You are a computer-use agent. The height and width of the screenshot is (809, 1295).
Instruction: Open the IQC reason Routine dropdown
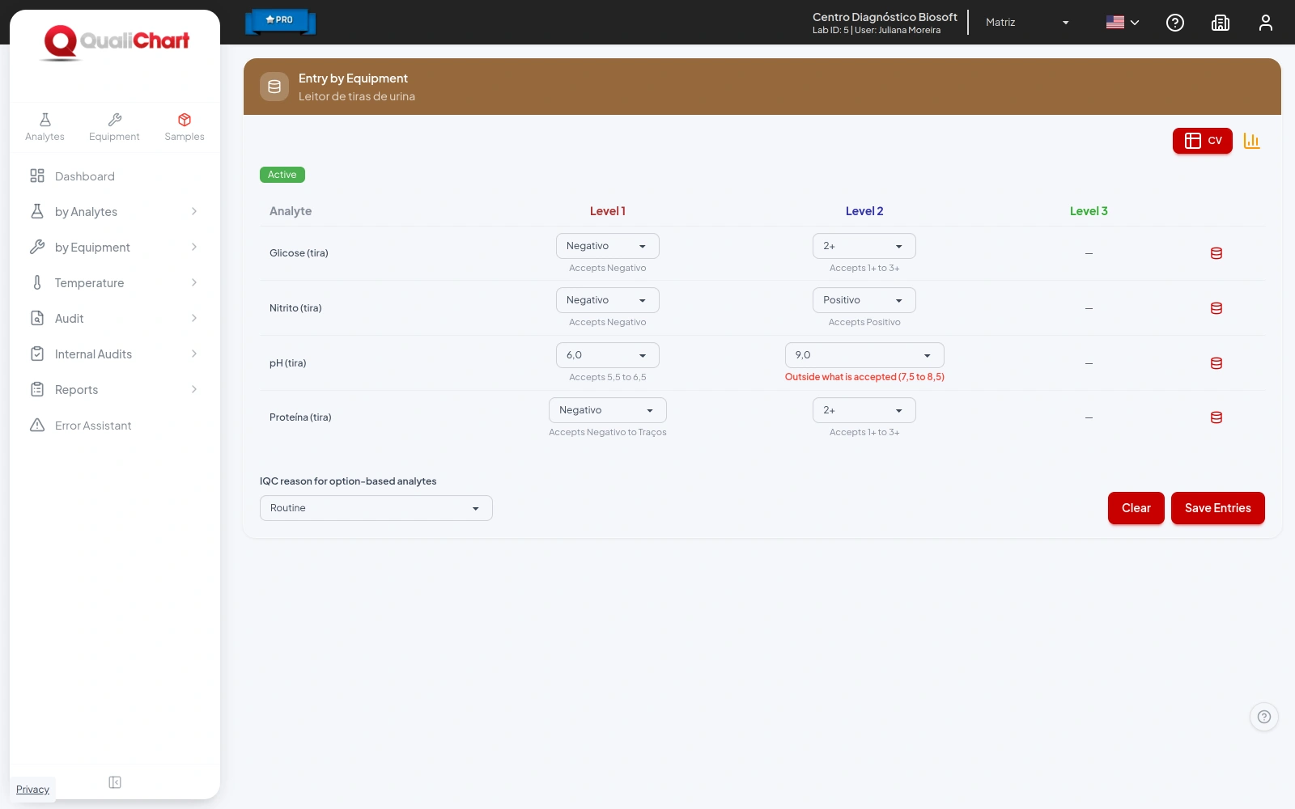coord(376,508)
